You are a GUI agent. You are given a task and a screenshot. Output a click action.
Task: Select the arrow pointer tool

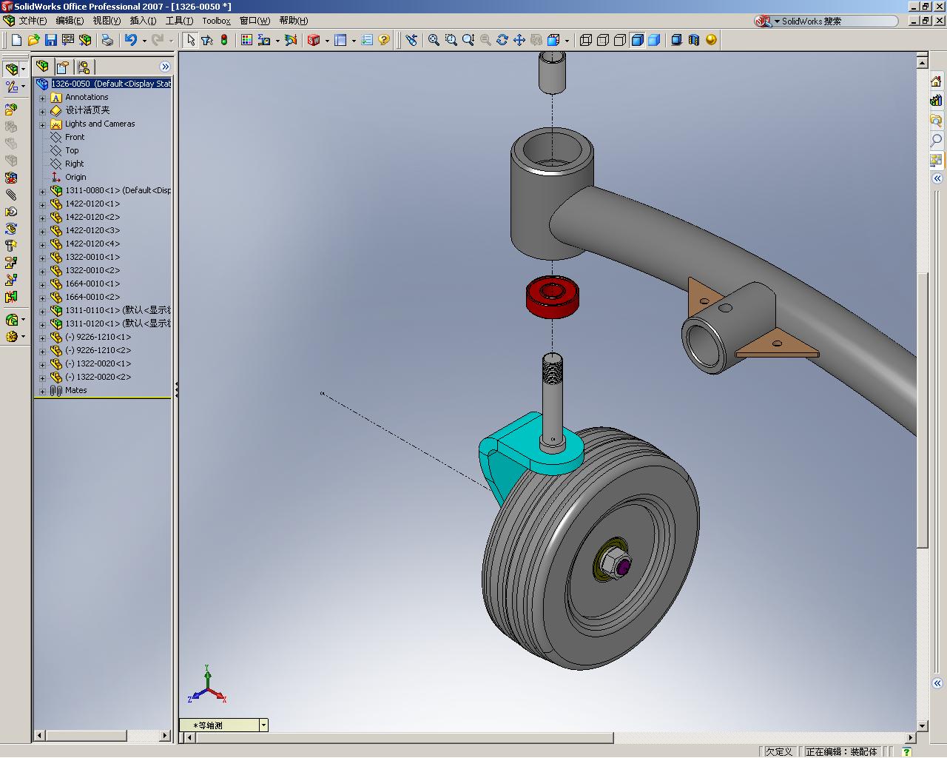point(190,40)
